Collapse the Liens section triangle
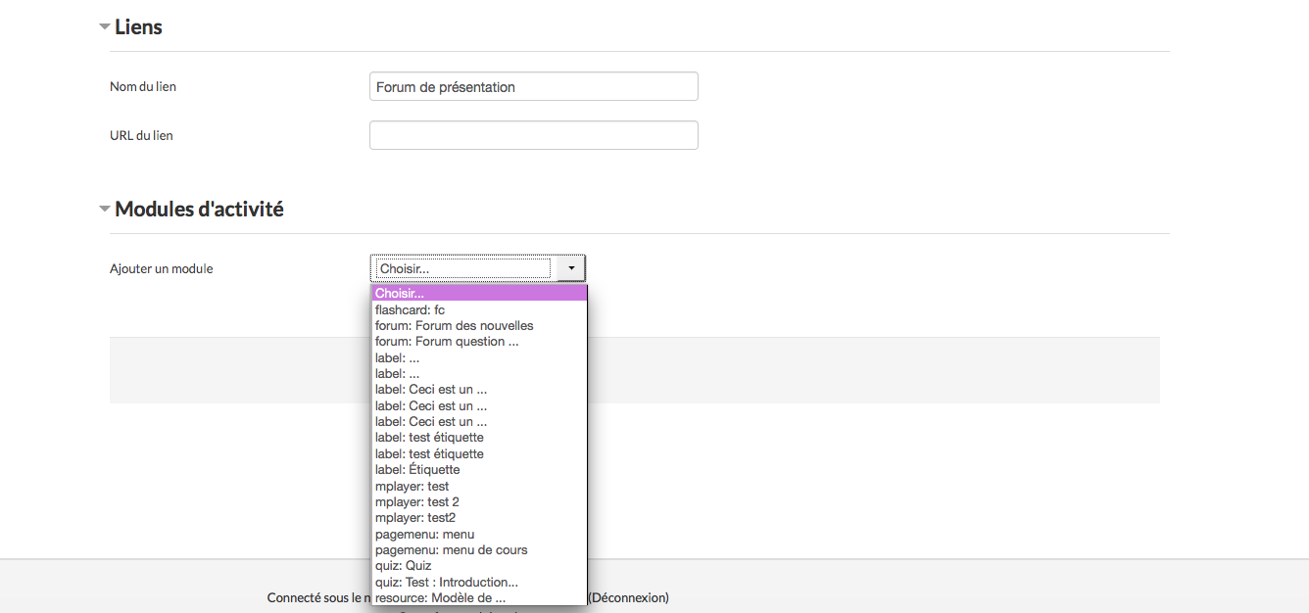This screenshot has width=1309, height=613. click(x=104, y=27)
